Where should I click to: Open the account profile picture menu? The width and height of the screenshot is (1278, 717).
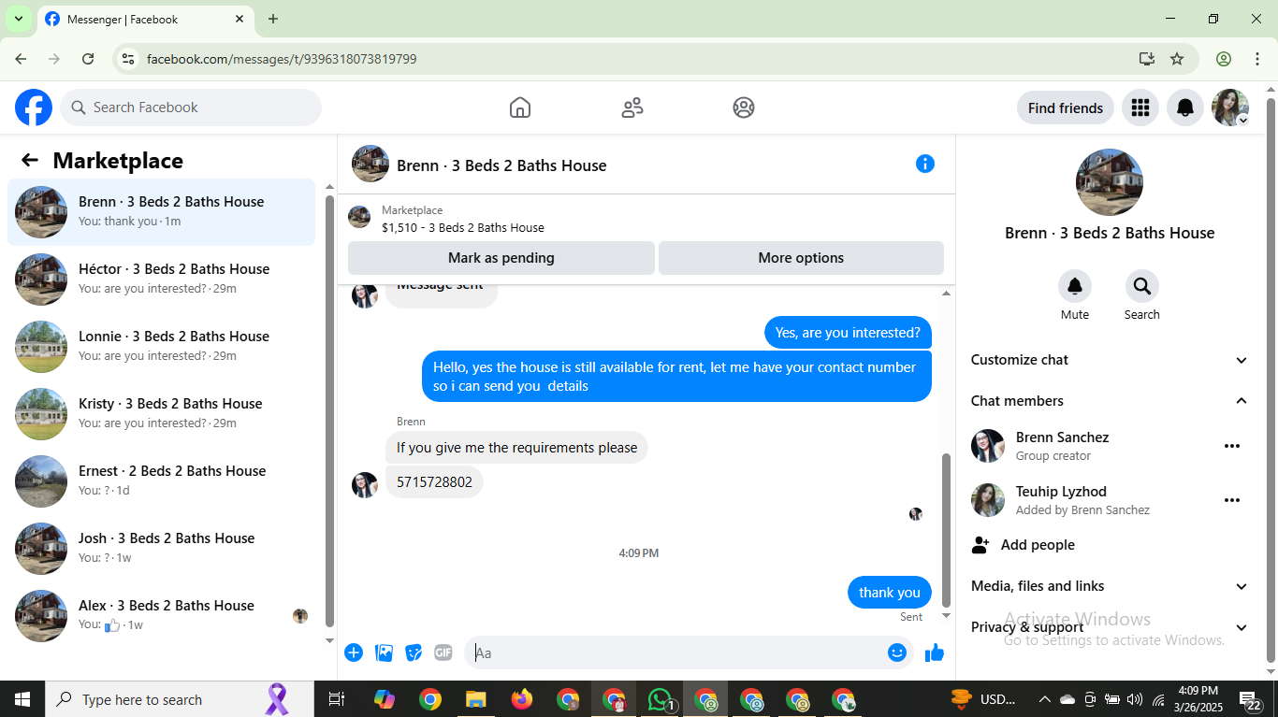point(1230,108)
